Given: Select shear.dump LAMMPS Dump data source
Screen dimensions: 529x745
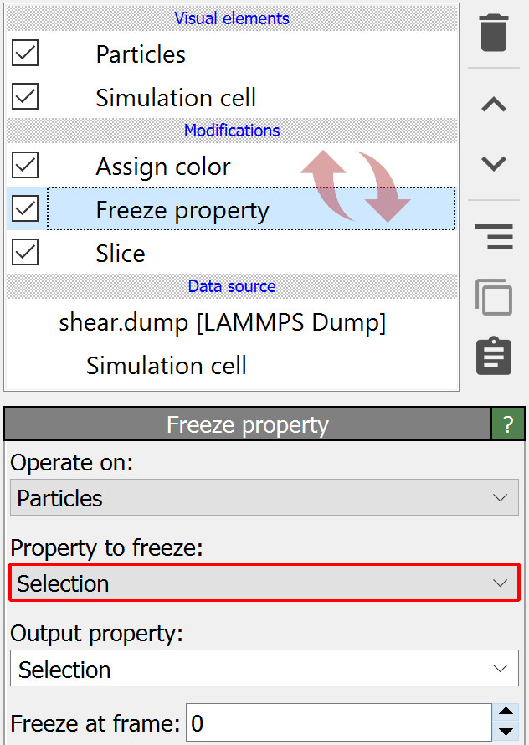Looking at the screenshot, I should coord(222,323).
